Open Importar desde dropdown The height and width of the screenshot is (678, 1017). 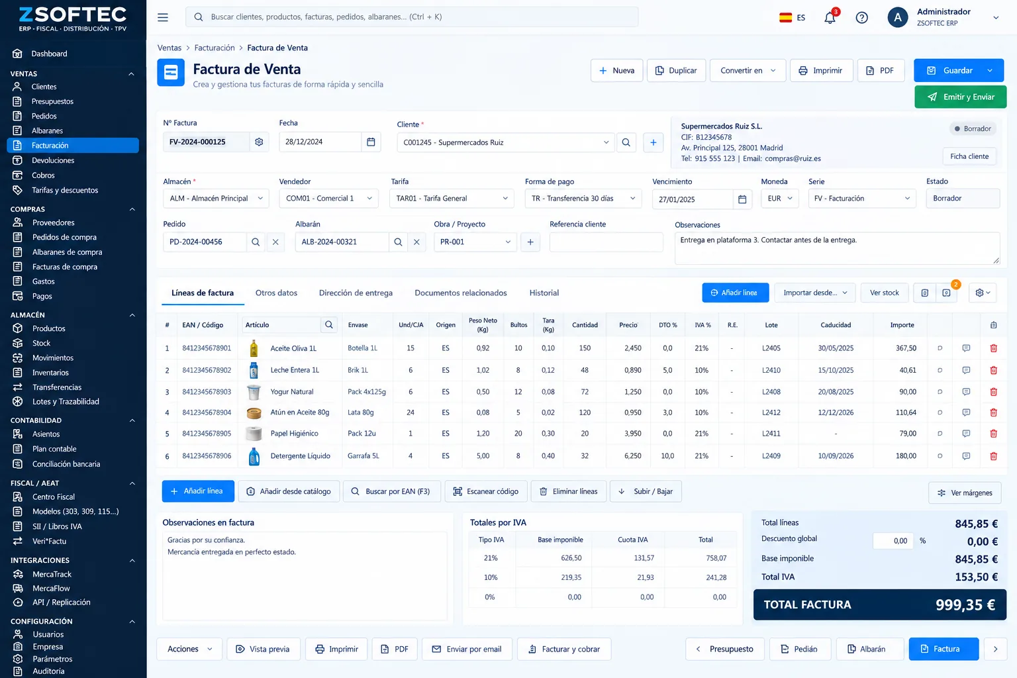(x=815, y=293)
